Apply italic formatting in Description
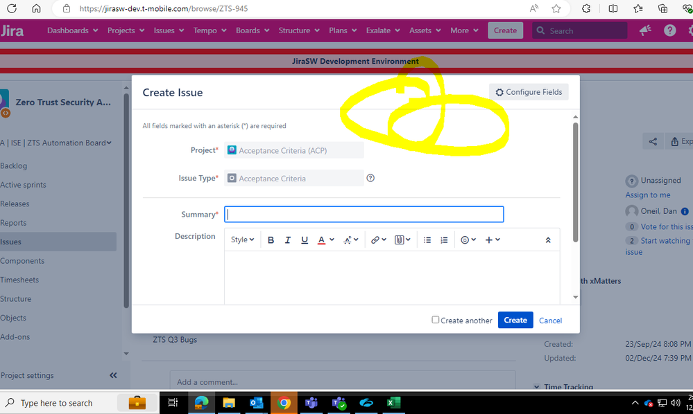The height and width of the screenshot is (414, 693). [x=288, y=240]
